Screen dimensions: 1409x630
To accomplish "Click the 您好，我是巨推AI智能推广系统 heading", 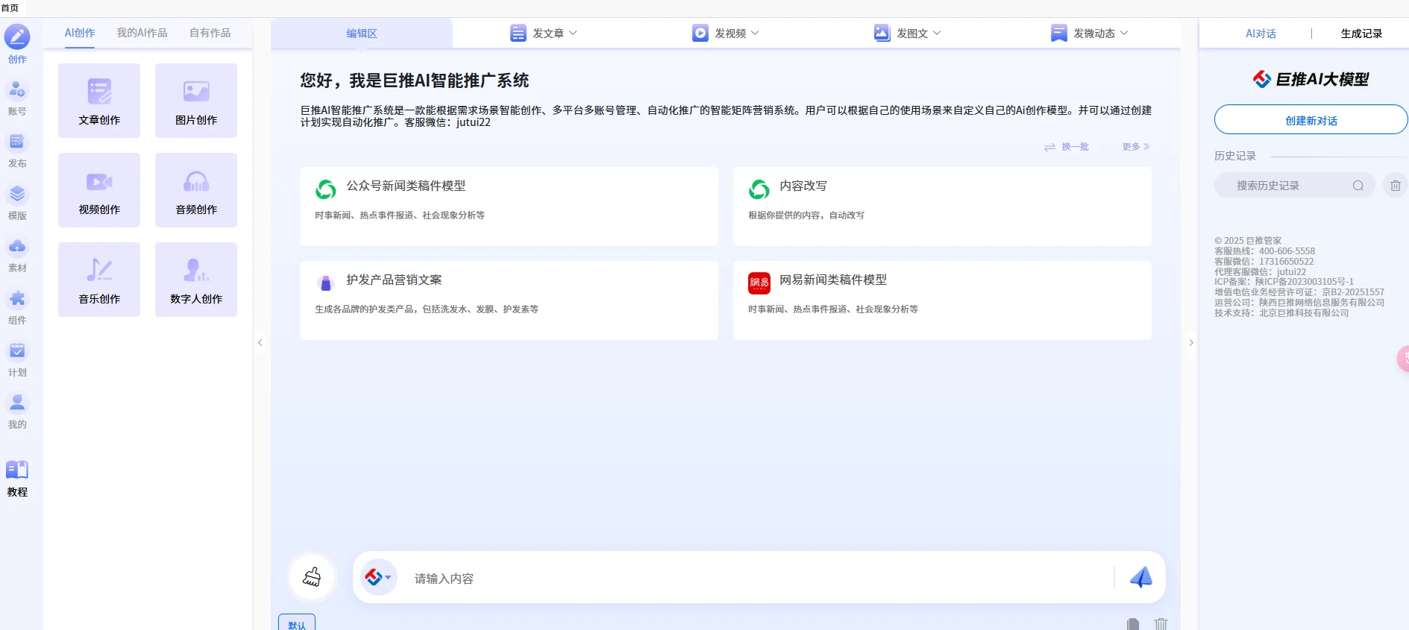I will [x=415, y=81].
